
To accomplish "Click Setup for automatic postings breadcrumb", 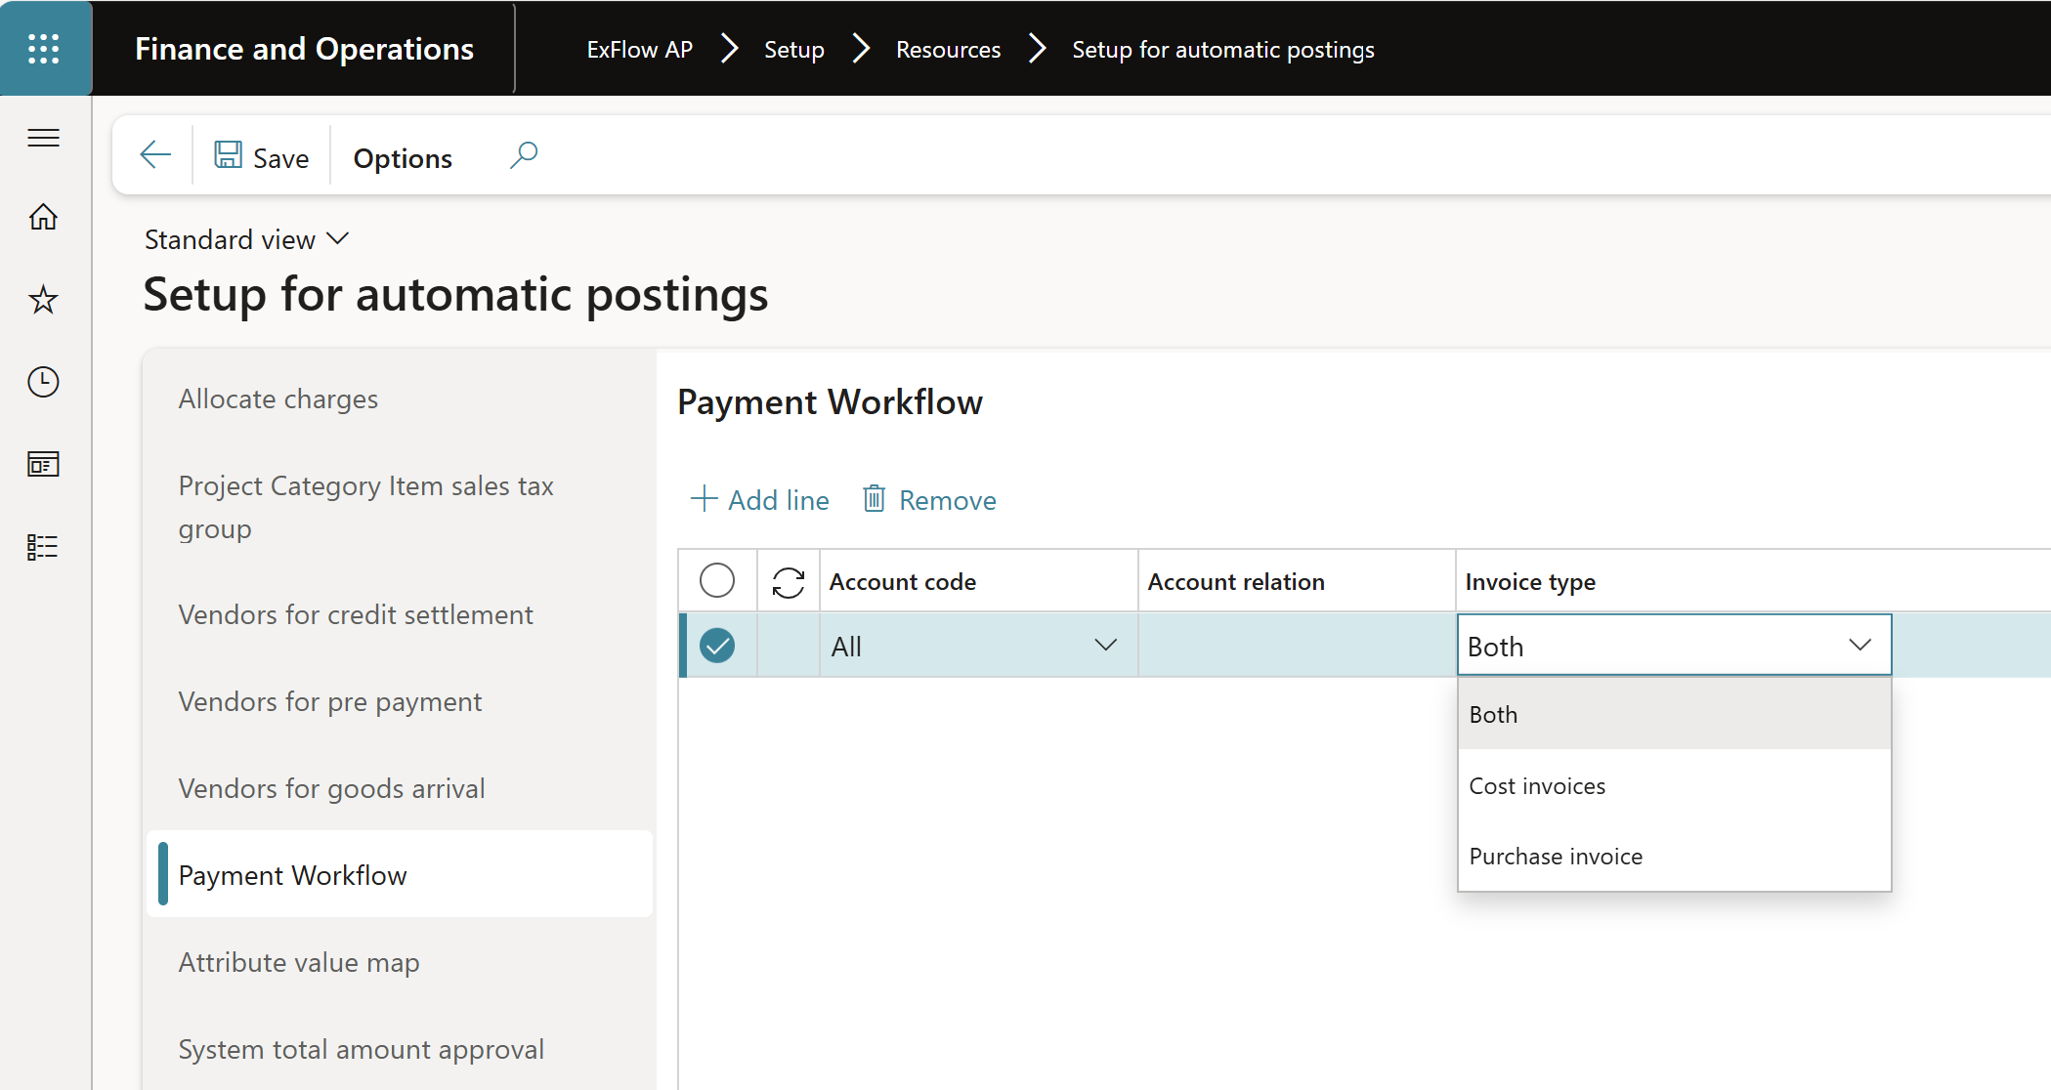I will tap(1223, 49).
